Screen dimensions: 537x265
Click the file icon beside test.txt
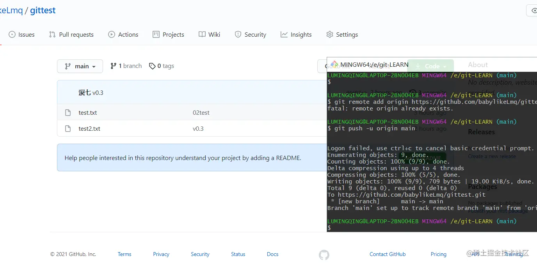[68, 113]
